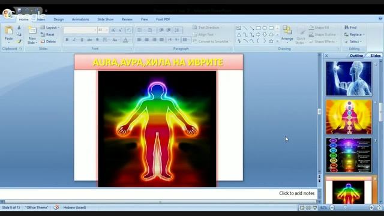Click the Paste icon in Clipboard group

point(8,31)
